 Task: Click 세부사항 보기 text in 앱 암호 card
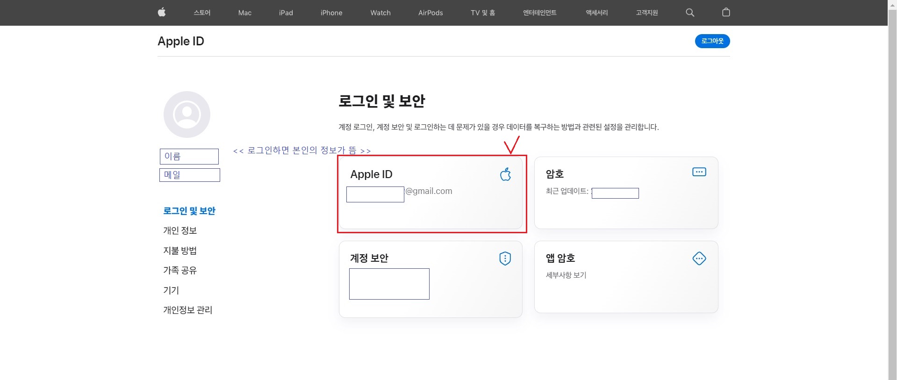566,275
